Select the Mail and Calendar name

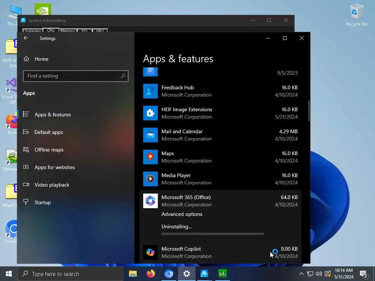tap(182, 131)
